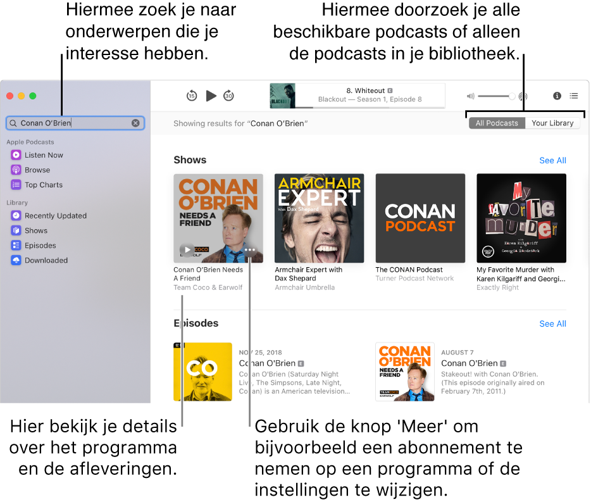The height and width of the screenshot is (502, 591).
Task: See All episodes results
Action: pos(552,323)
